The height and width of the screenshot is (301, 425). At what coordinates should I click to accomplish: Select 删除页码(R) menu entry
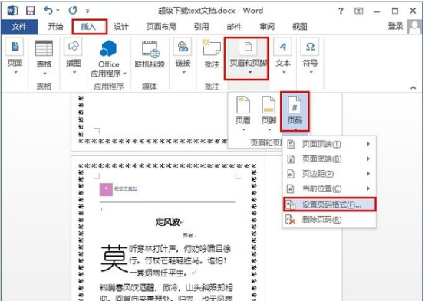(x=329, y=220)
